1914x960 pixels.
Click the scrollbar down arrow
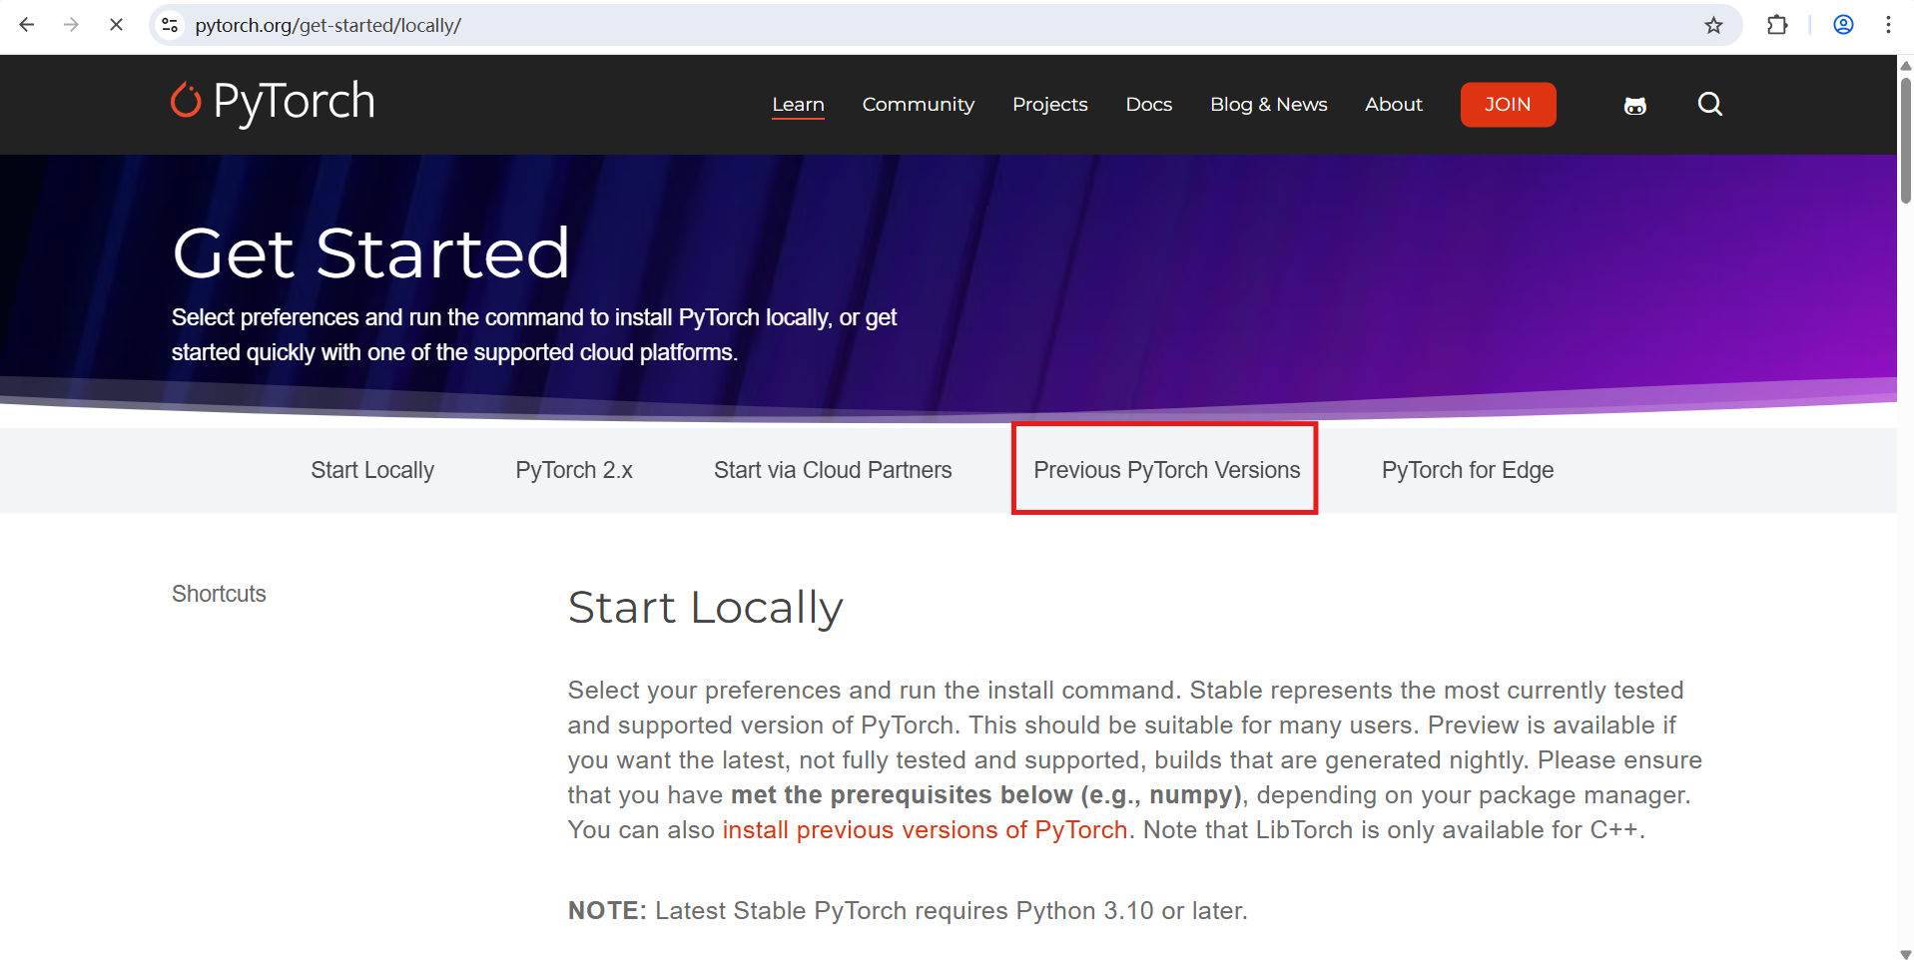pos(1905,953)
